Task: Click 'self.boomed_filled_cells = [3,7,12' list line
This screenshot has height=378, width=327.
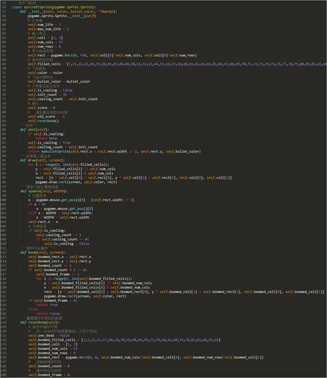Action: click(124, 340)
